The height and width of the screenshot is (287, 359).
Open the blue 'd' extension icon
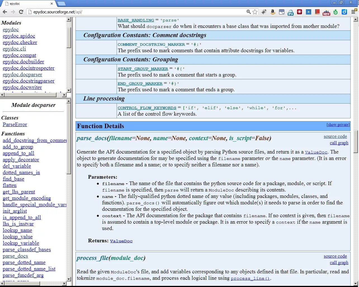(x=344, y=12)
